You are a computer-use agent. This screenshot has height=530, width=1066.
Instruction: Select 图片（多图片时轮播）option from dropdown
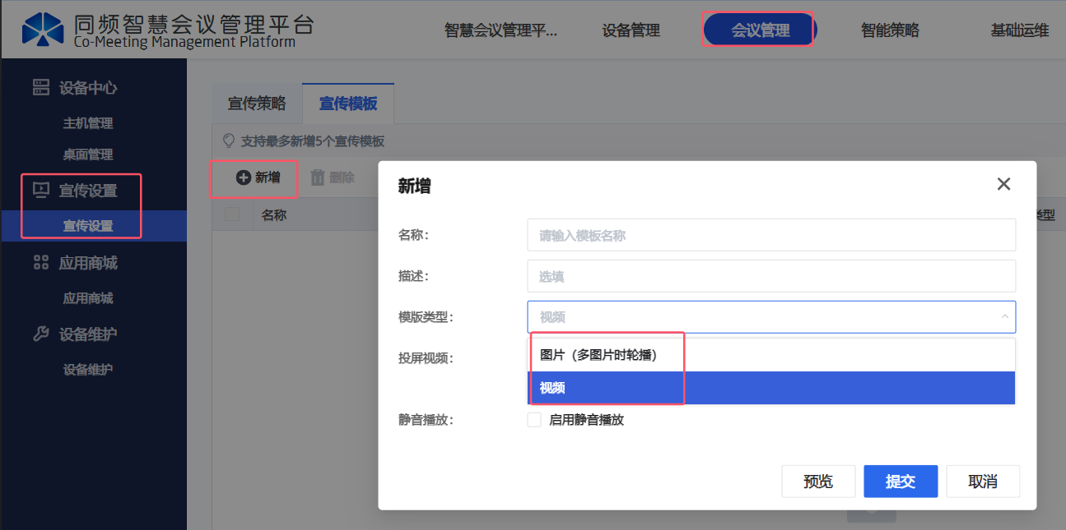[x=599, y=355]
